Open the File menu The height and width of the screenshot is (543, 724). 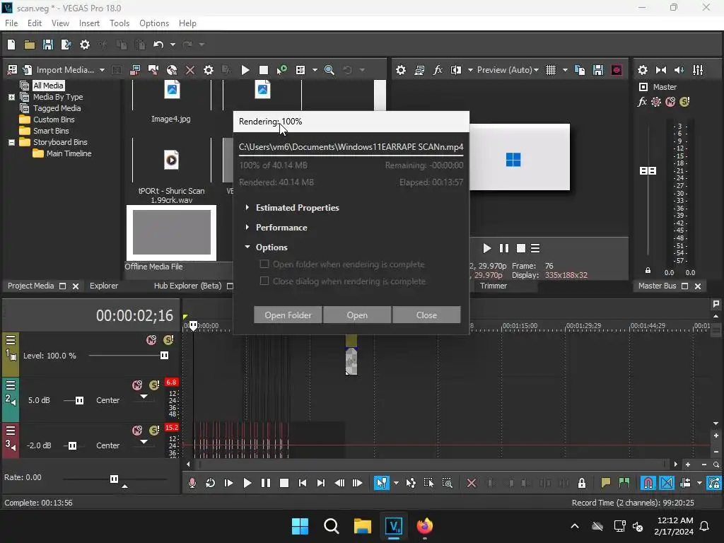11,23
